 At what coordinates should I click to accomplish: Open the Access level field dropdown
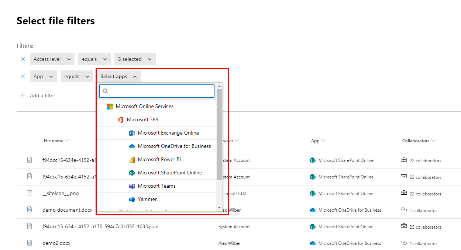pyautogui.click(x=52, y=59)
